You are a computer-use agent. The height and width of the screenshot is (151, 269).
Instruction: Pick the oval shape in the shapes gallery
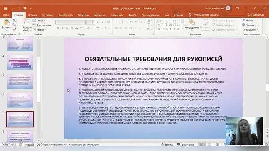(x=174, y=21)
